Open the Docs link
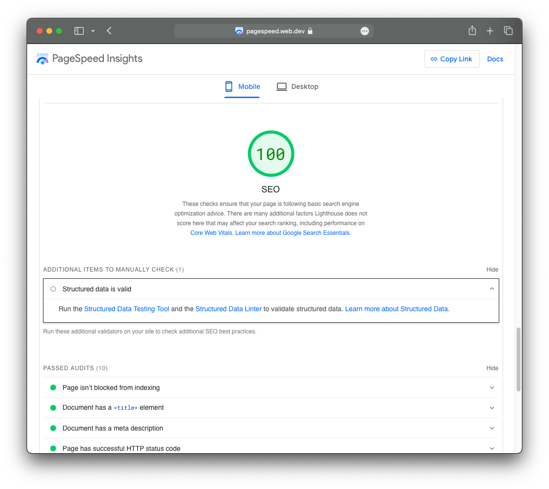 point(495,59)
